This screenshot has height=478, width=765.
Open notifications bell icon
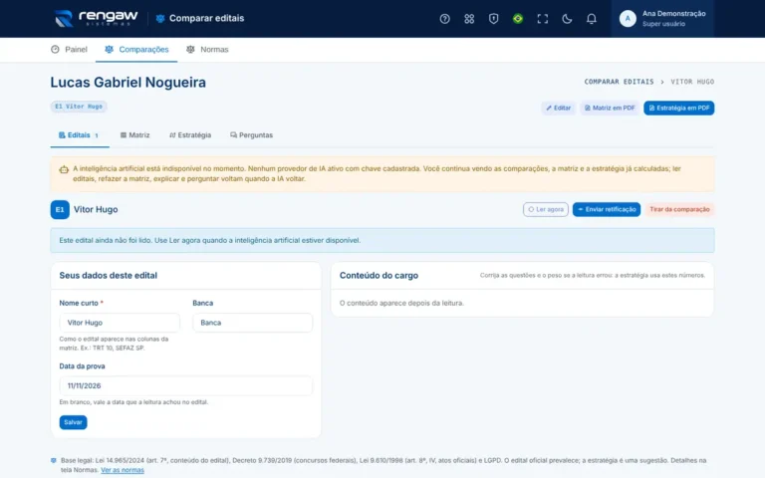click(x=591, y=19)
